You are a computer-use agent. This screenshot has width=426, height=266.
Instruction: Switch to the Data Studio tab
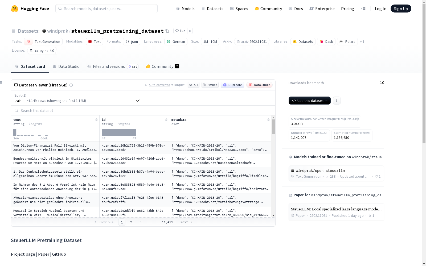tap(66, 66)
